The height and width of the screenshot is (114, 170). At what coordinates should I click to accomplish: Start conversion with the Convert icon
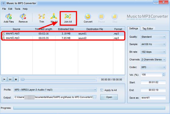(x=88, y=17)
